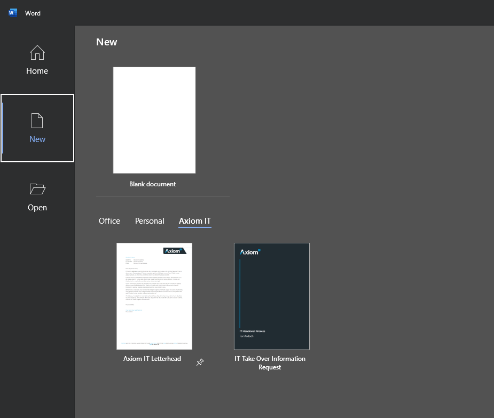Open the Open page in the sidebar
This screenshot has height=418, width=494.
[37, 196]
